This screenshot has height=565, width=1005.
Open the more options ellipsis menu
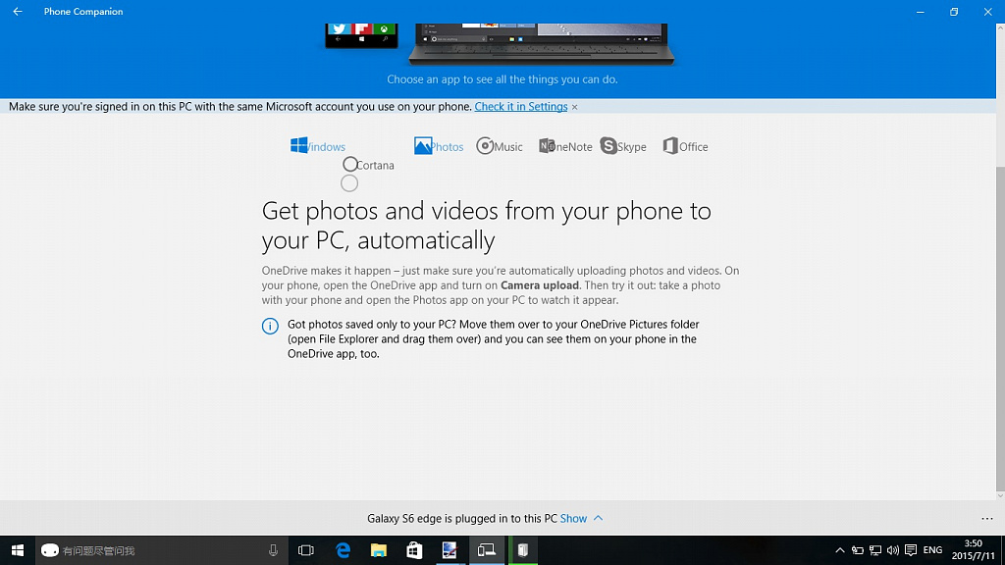click(987, 518)
